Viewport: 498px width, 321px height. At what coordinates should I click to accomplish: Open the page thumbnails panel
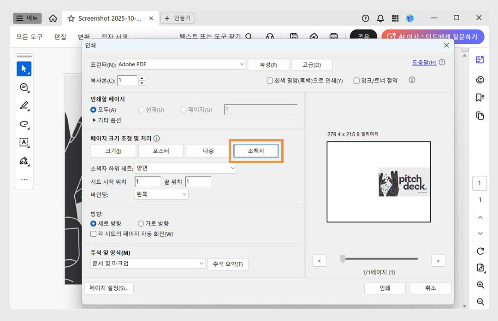[x=480, y=115]
